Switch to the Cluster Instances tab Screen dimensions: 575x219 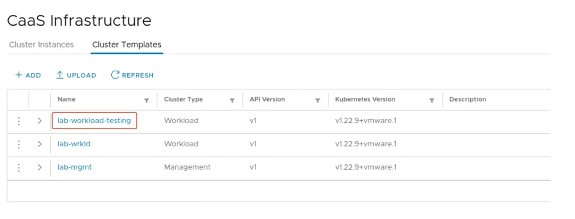click(42, 45)
